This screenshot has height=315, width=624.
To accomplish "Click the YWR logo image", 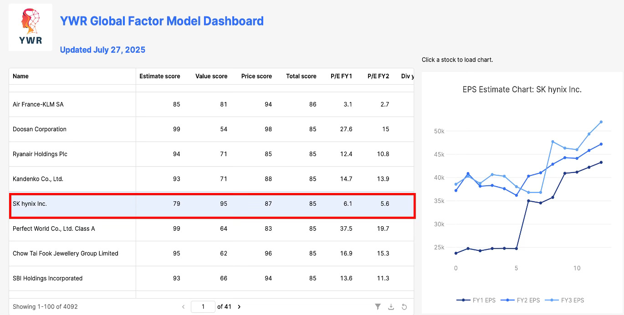I will (x=31, y=27).
